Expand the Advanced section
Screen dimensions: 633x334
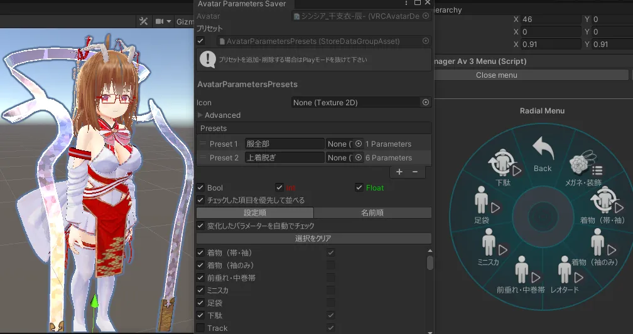click(201, 115)
